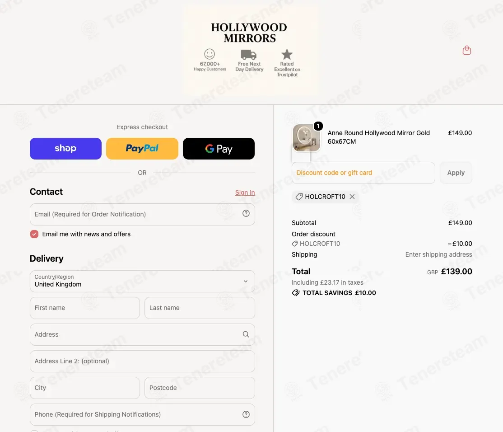The width and height of the screenshot is (503, 432).
Task: Click the Free Next Day Delivery text
Action: (x=249, y=66)
